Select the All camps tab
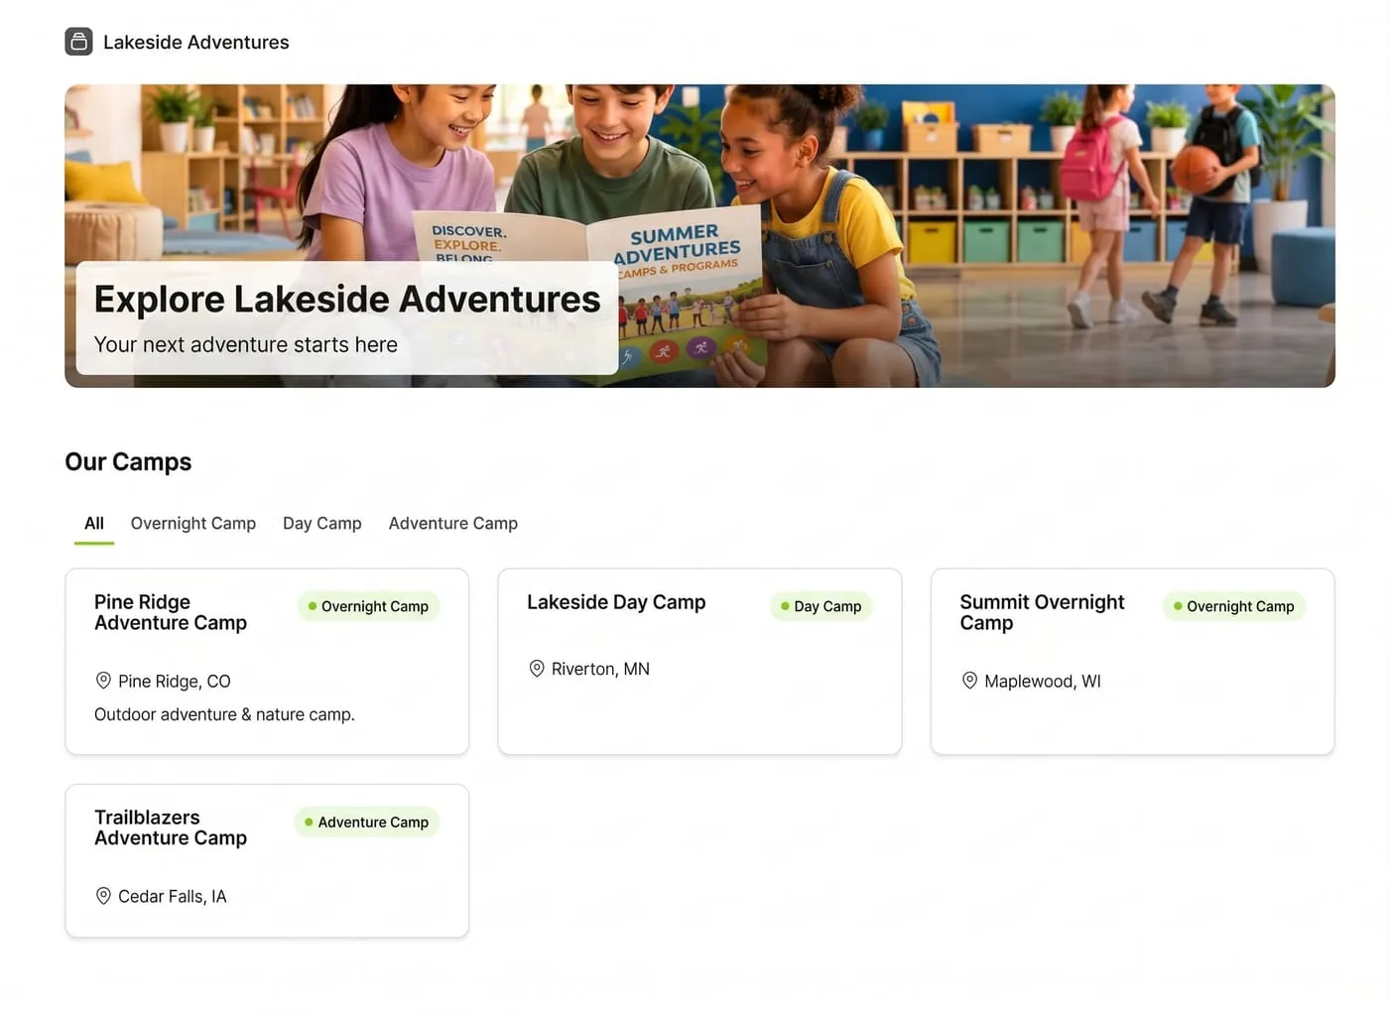Viewport: 1389px width, 1010px height. point(94,523)
